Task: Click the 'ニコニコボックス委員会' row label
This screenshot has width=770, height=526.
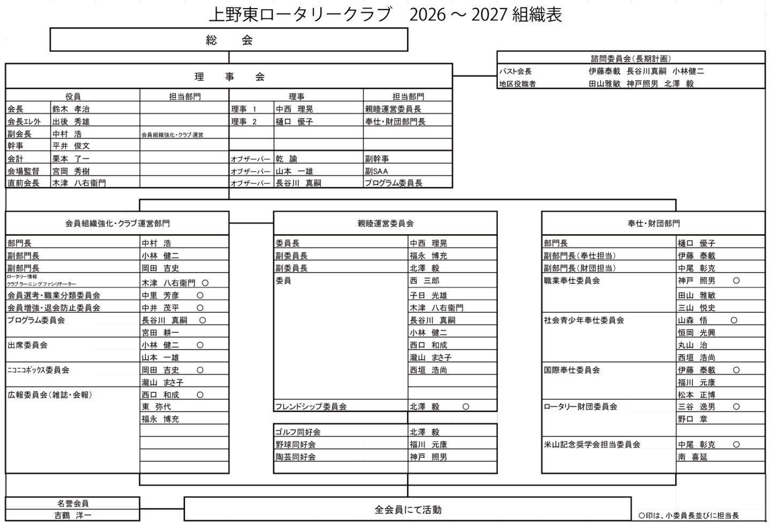Action: (x=38, y=370)
